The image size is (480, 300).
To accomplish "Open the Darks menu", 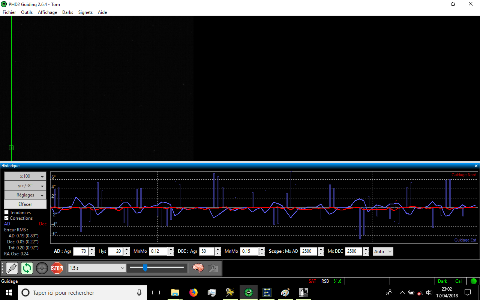I will click(x=68, y=12).
